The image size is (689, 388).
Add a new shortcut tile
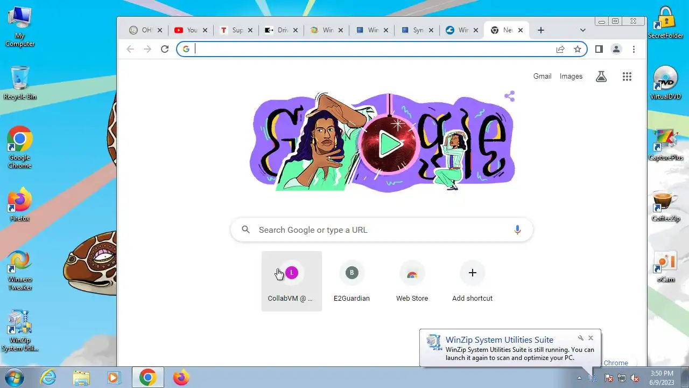point(472,281)
